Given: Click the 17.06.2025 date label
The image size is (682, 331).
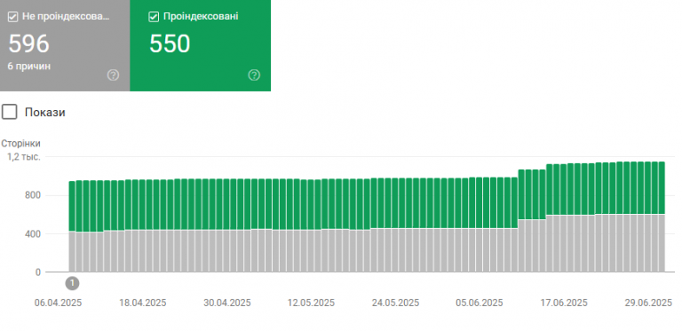Looking at the screenshot, I should coord(564,303).
